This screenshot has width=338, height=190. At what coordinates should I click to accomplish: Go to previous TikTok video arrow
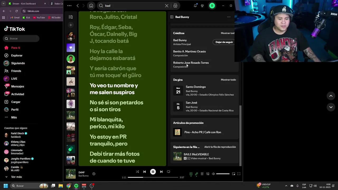click(x=331, y=96)
